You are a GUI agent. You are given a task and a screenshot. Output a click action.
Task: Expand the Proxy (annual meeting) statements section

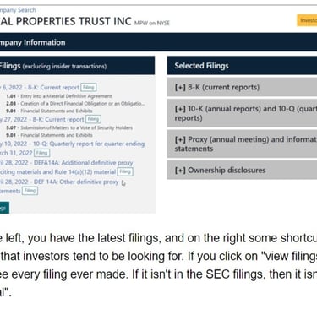[242, 144]
